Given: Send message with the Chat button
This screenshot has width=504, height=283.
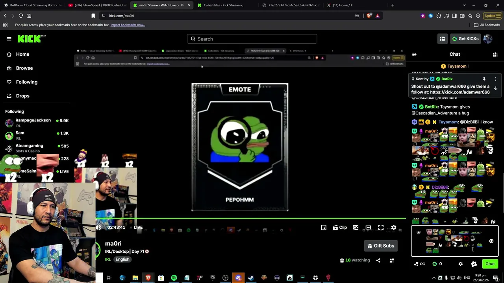Looking at the screenshot, I should click(490, 264).
